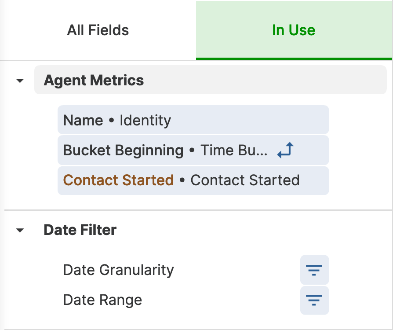Switch to the All Fields tab

(98, 30)
